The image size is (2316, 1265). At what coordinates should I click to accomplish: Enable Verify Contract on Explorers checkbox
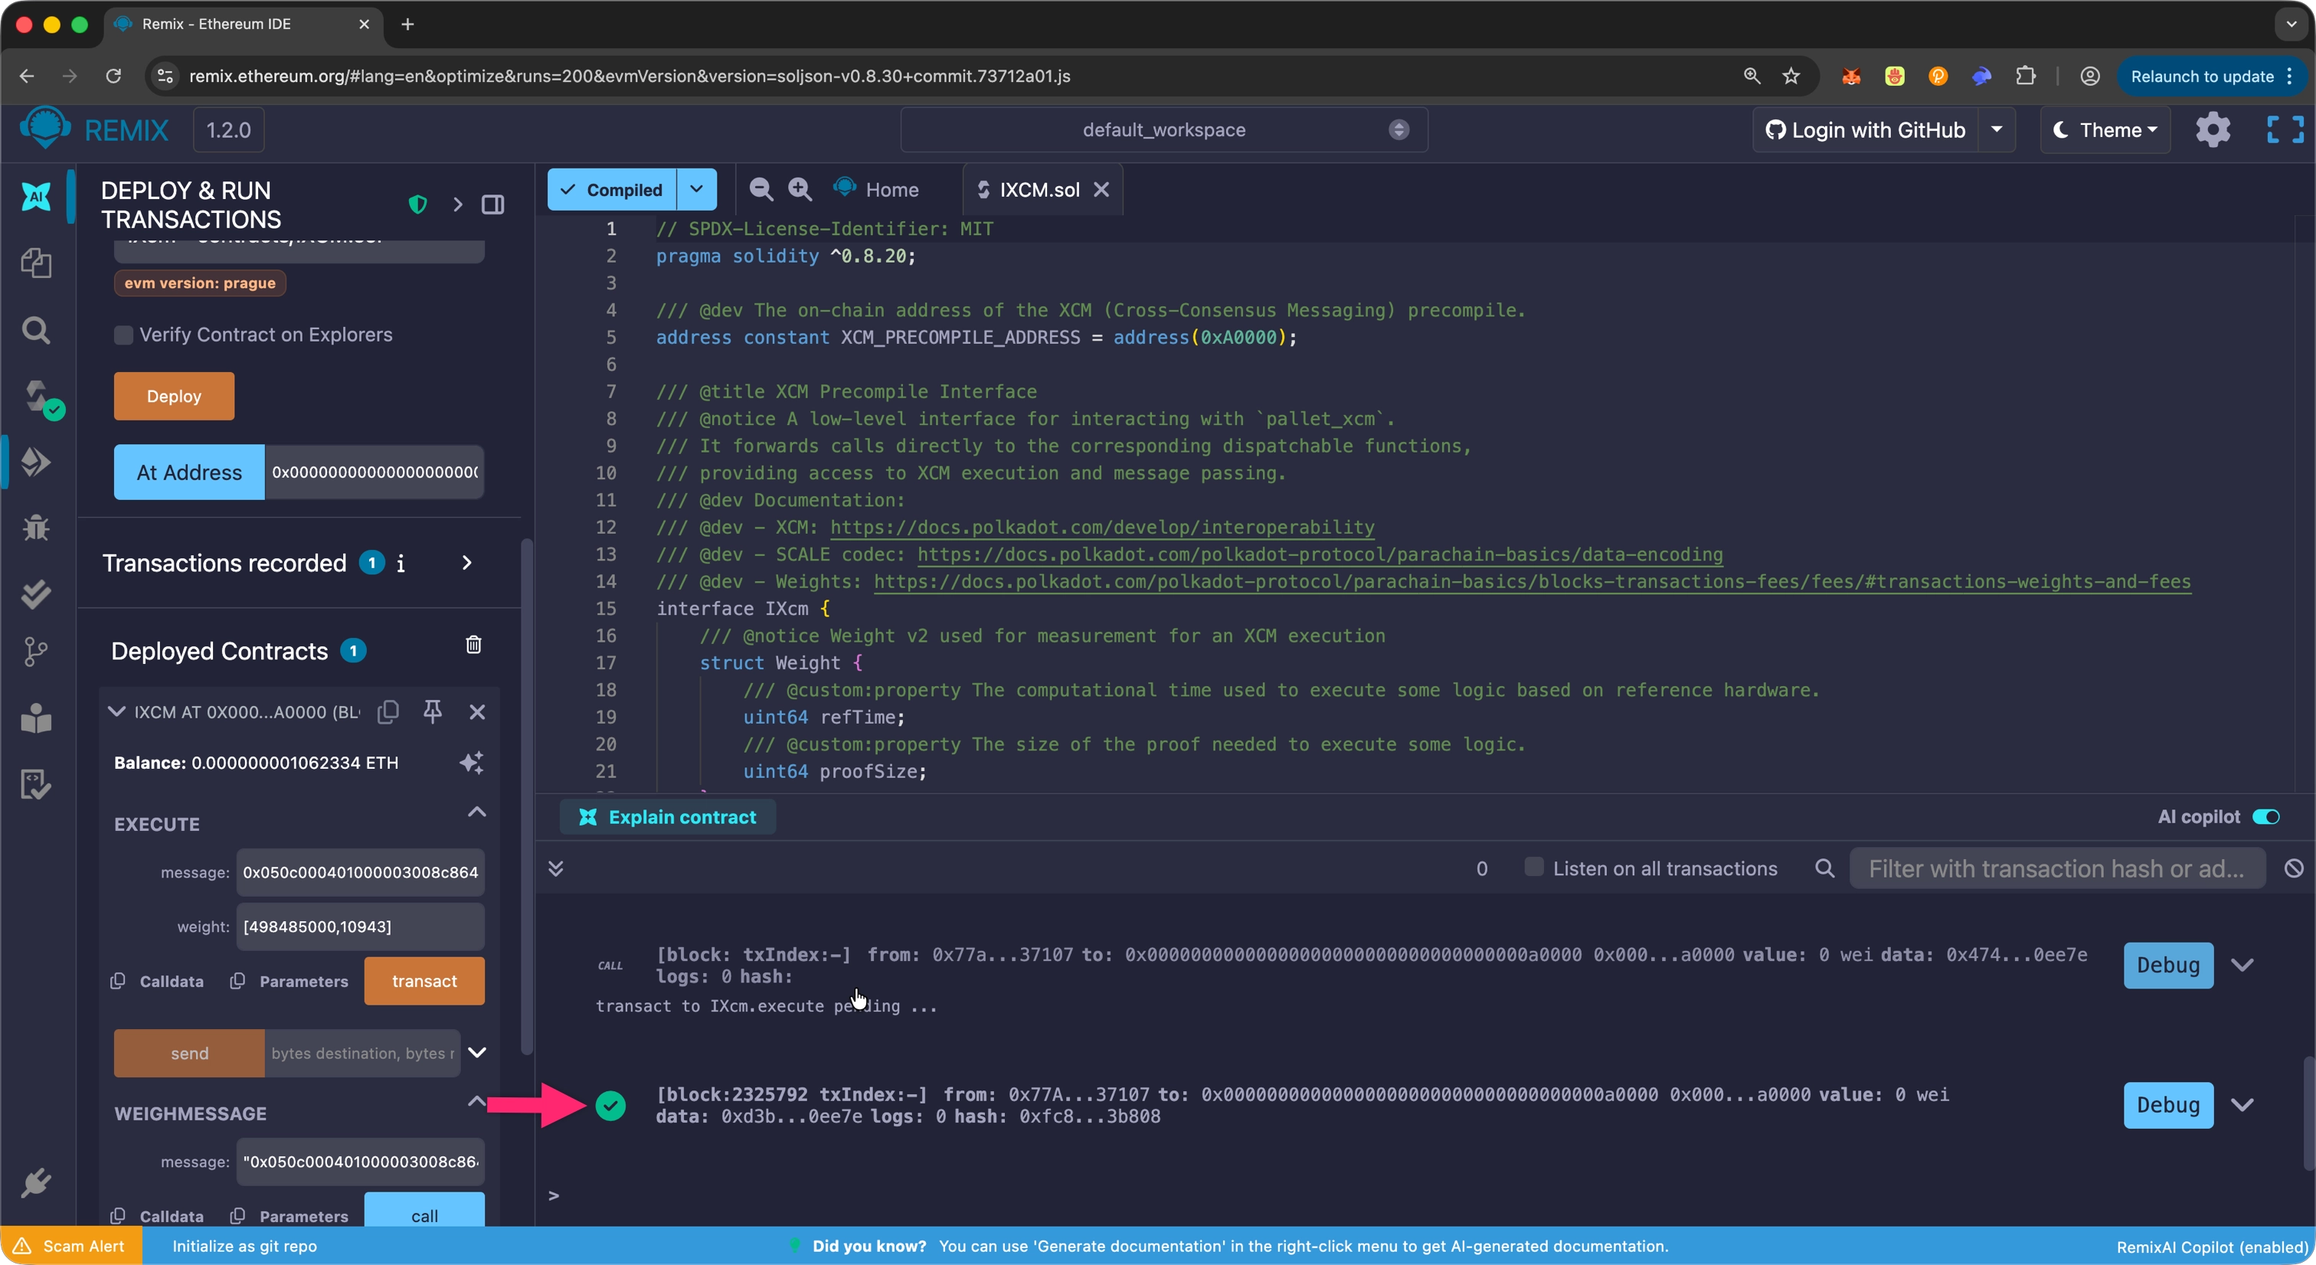coord(124,335)
